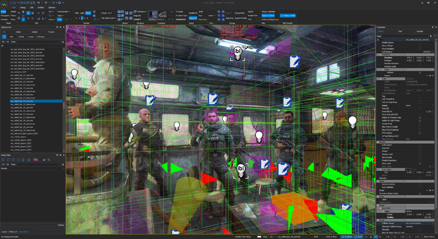The image size is (438, 239).
Task: Click the Undo arrow icon
Action: (38, 3)
